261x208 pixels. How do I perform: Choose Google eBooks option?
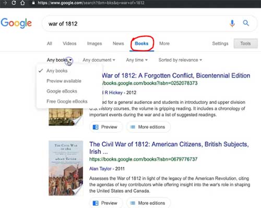[62, 91]
